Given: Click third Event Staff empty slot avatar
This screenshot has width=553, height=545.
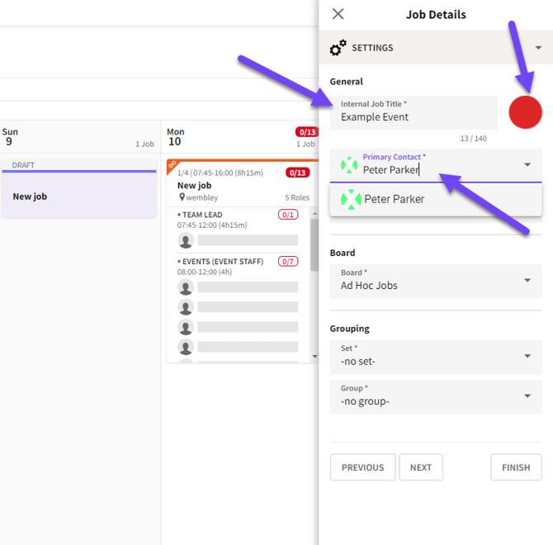Looking at the screenshot, I should 186,327.
